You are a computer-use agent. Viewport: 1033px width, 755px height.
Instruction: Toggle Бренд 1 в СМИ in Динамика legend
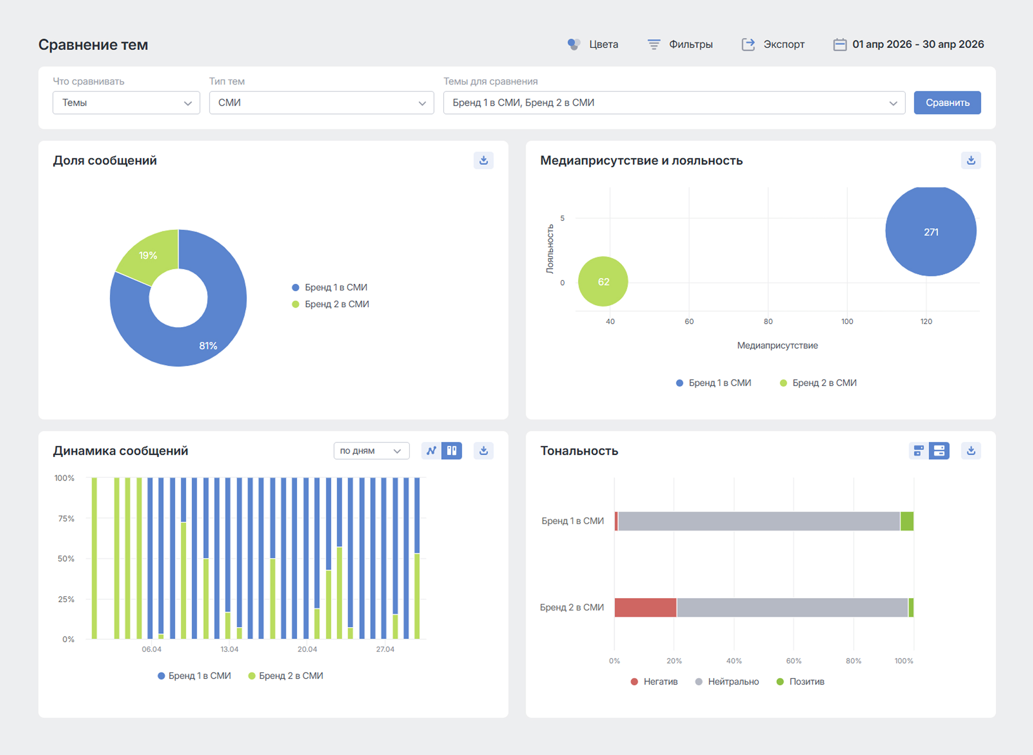194,676
